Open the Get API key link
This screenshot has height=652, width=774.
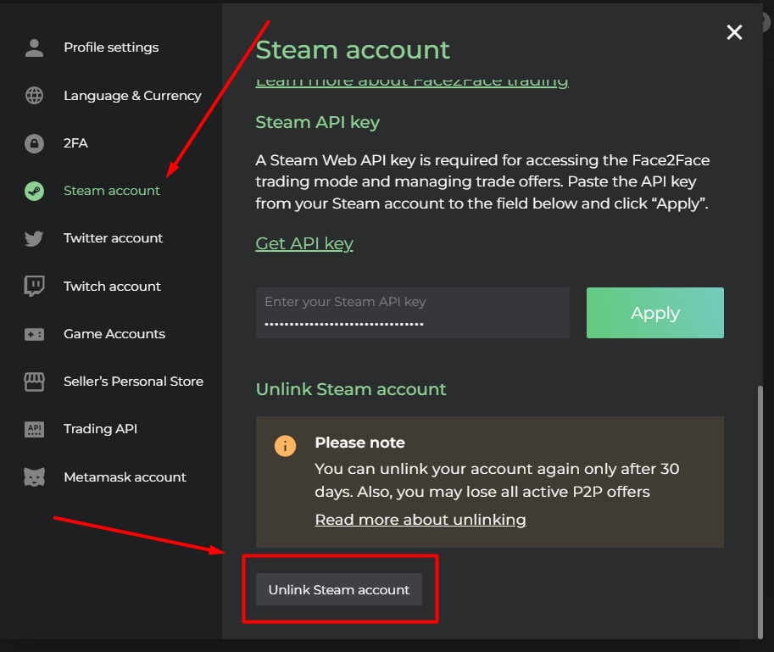point(304,243)
